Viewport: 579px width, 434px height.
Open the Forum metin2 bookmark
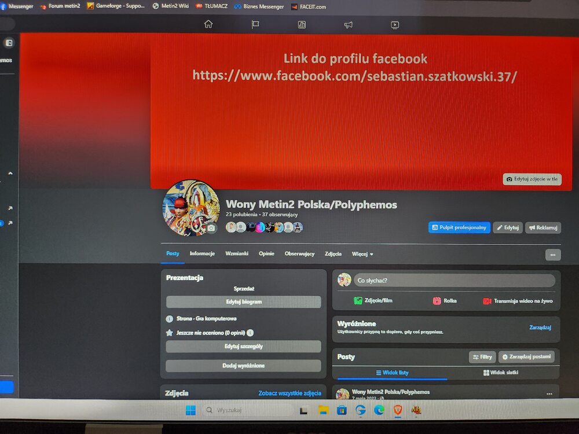coord(60,6)
